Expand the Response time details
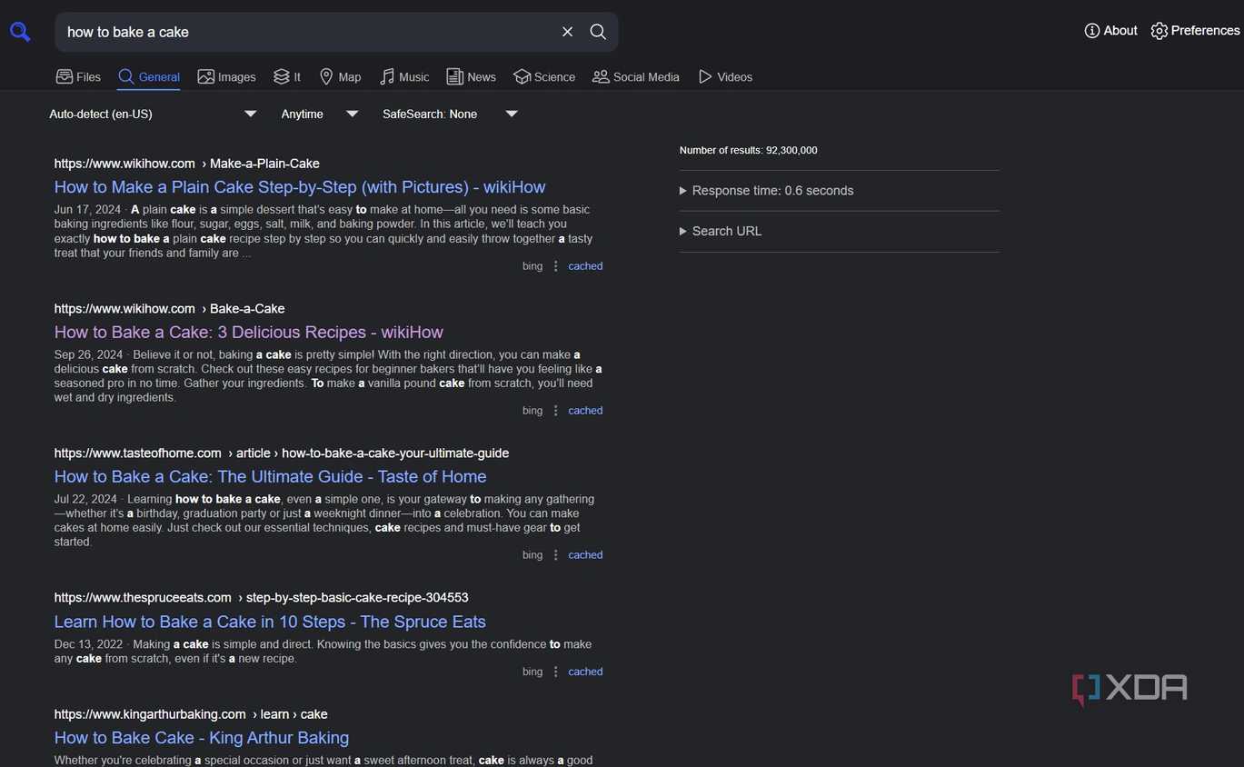This screenshot has width=1244, height=767. (x=766, y=191)
